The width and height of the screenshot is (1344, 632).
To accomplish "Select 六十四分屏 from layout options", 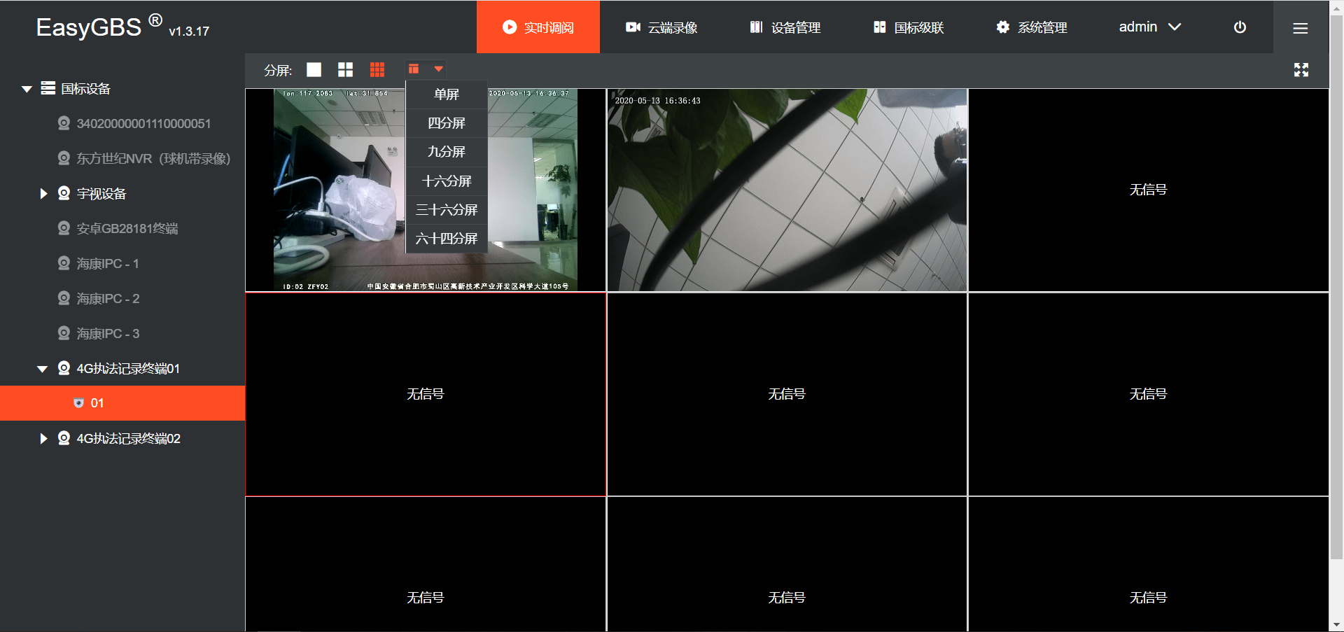I will coord(446,238).
